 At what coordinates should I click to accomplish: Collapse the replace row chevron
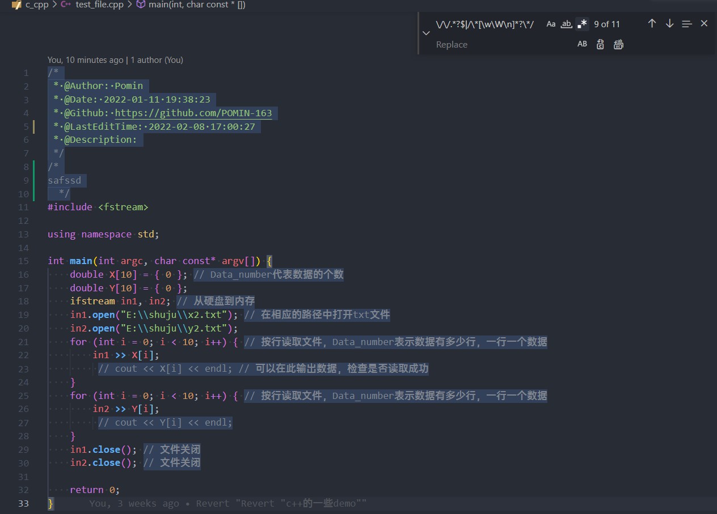[x=426, y=33]
